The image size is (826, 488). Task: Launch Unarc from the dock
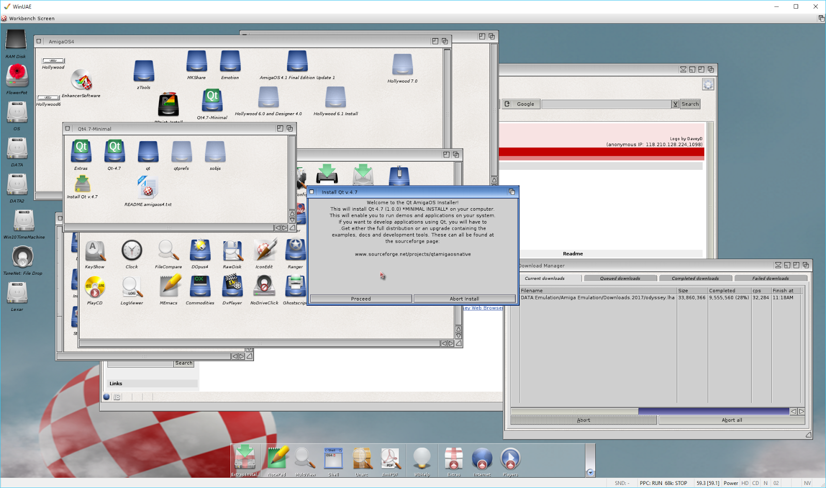coord(362,460)
